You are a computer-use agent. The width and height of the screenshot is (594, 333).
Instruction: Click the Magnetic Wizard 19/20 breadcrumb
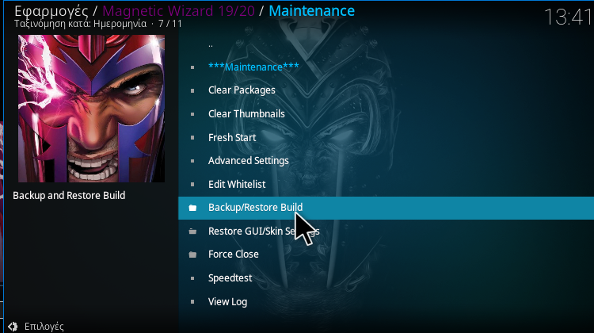[178, 11]
